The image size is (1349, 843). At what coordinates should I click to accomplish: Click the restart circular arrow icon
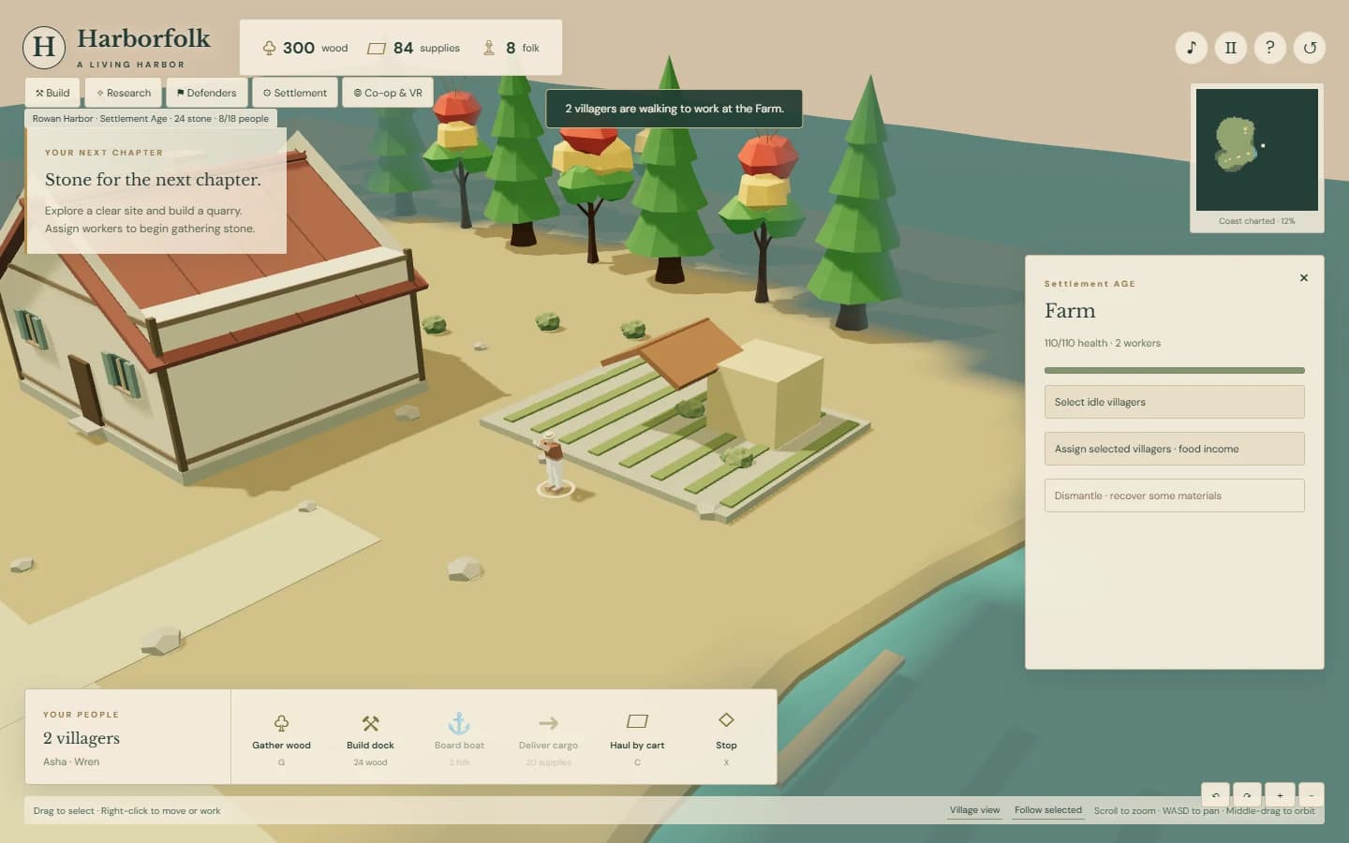[x=1310, y=48]
